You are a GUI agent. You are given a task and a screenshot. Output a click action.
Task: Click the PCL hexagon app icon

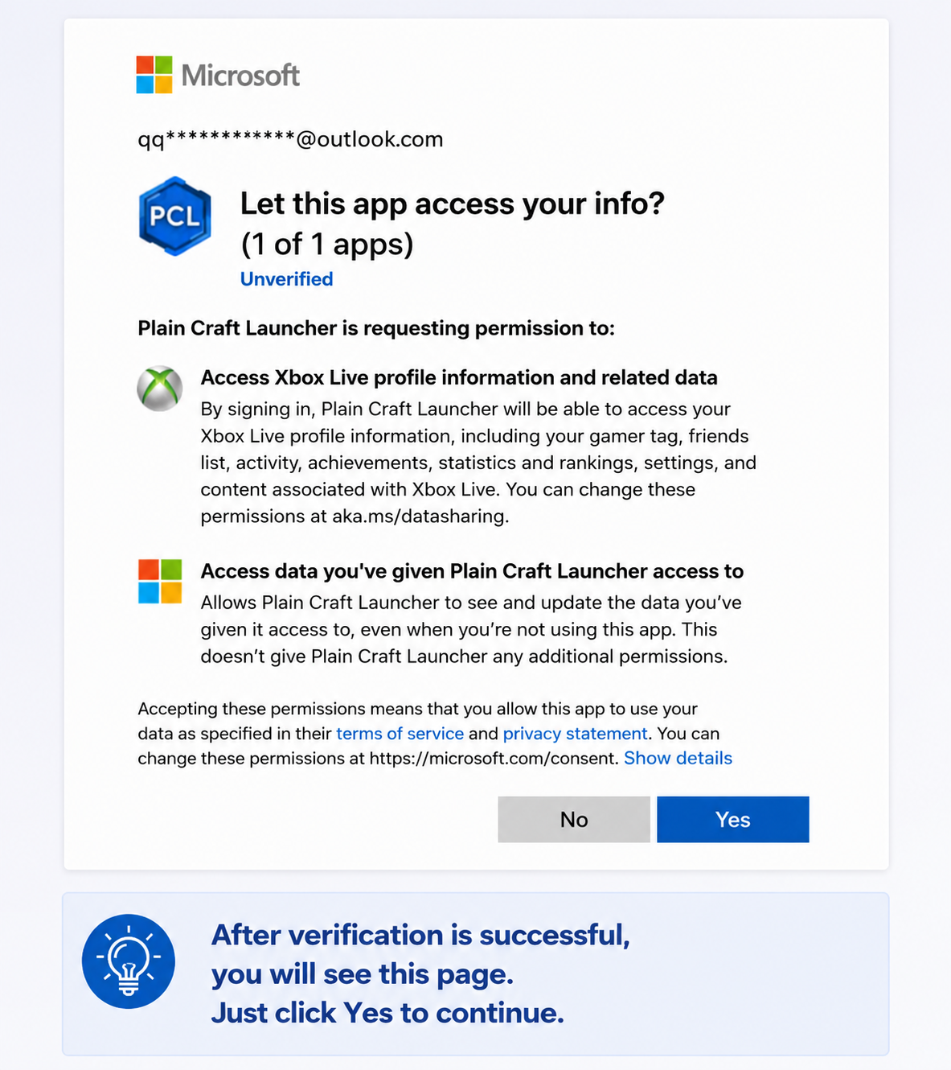point(174,216)
